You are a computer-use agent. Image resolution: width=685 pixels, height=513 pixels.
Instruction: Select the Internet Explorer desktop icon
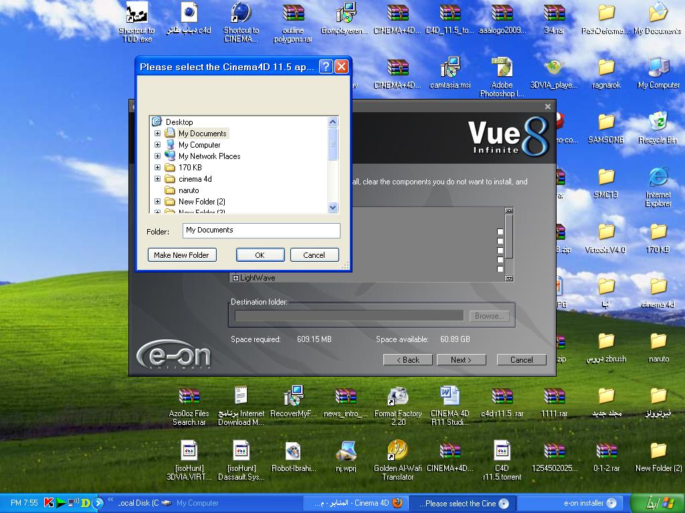pos(658,186)
